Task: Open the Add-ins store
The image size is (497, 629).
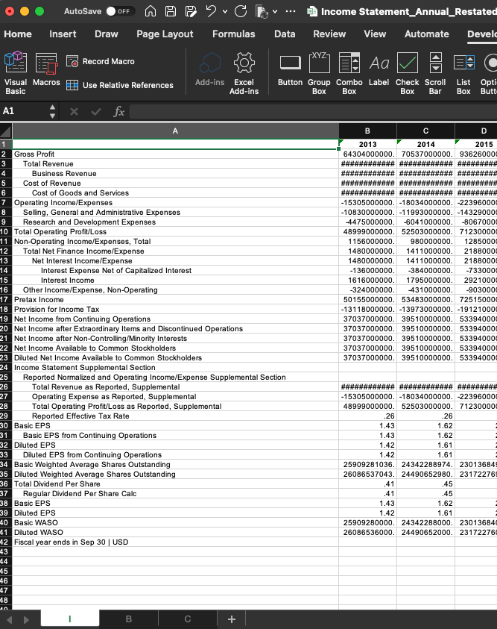Action: coord(210,69)
